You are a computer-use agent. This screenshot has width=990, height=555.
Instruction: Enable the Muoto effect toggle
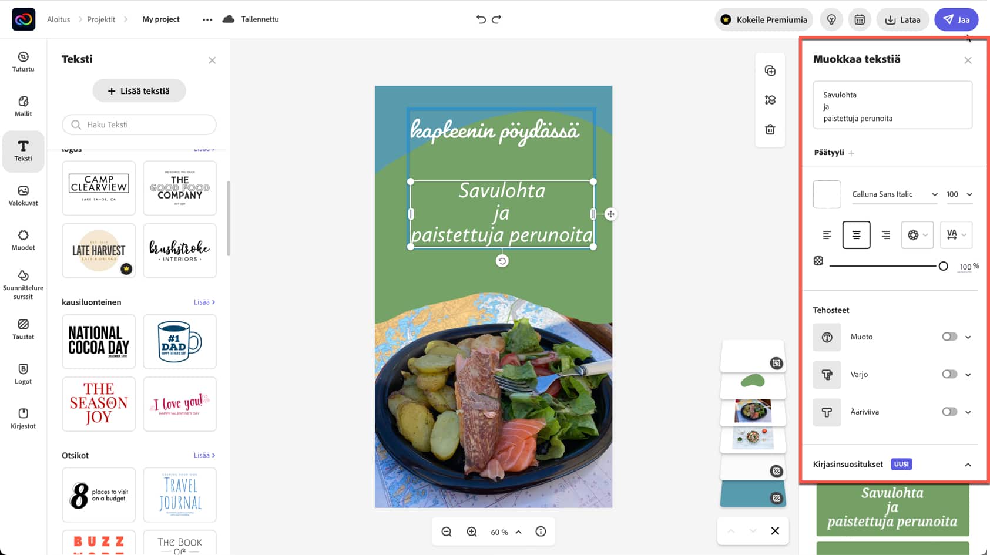(949, 337)
